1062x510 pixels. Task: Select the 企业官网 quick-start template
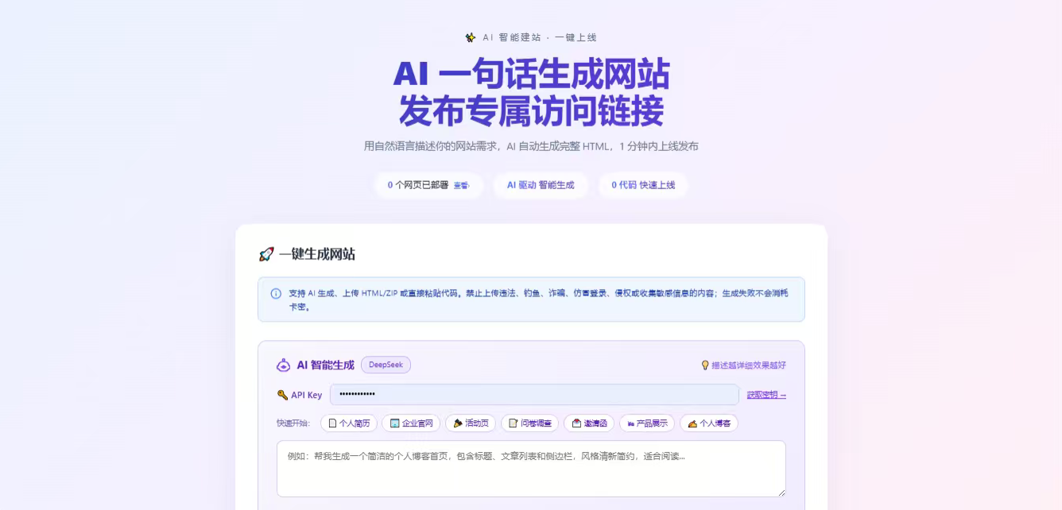point(411,423)
